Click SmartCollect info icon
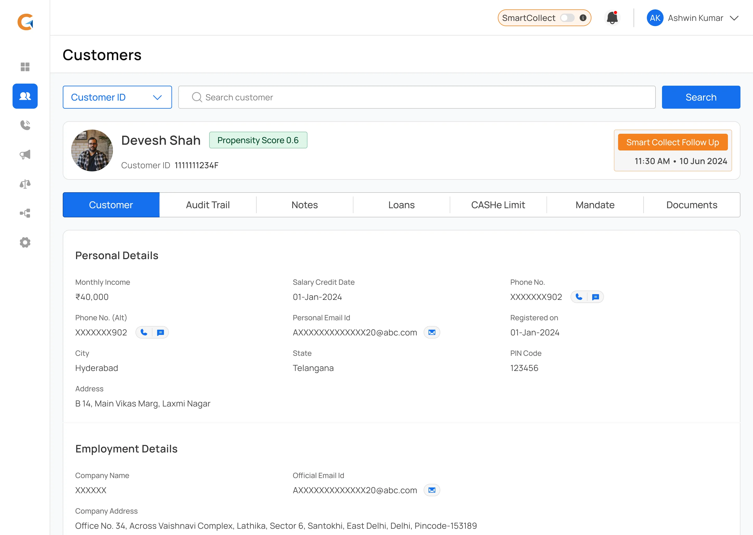This screenshot has height=535, width=753. tap(583, 18)
